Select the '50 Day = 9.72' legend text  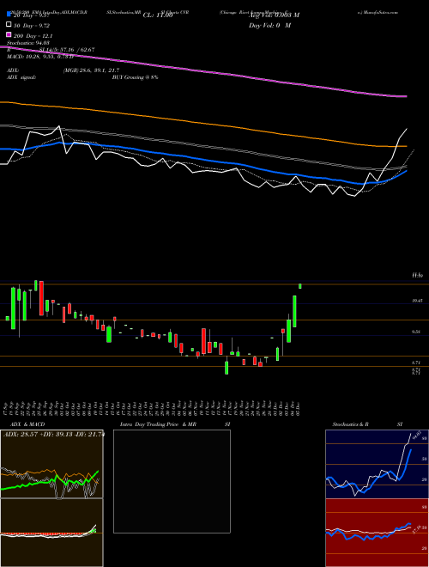tap(32, 26)
